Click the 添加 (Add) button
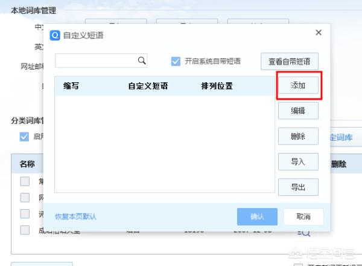The image size is (362, 266). pyautogui.click(x=298, y=86)
